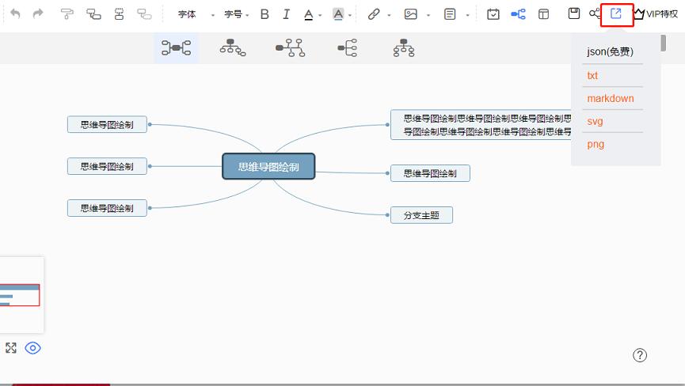This screenshot has height=386, width=685.
Task: Click the undo arrow icon
Action: click(x=16, y=14)
